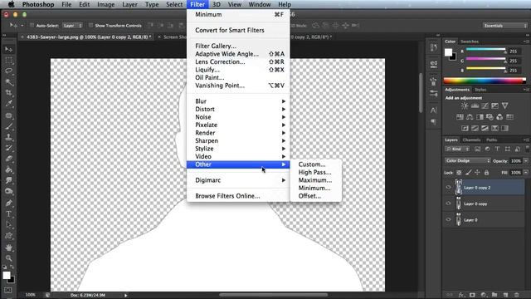Hide Layer 0 copy 2

tap(448, 187)
